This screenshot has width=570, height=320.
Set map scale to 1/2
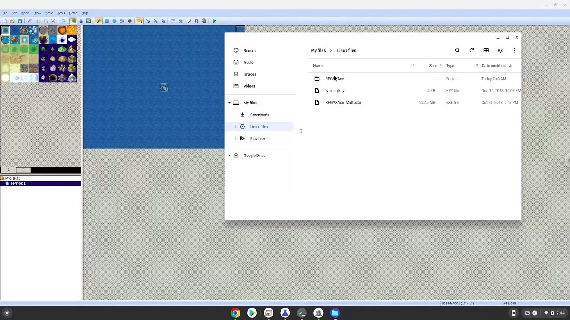[148, 21]
